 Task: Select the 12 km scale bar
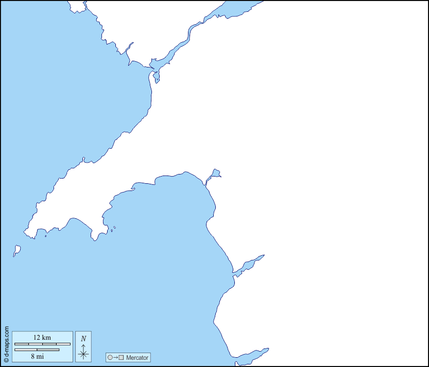(42, 343)
